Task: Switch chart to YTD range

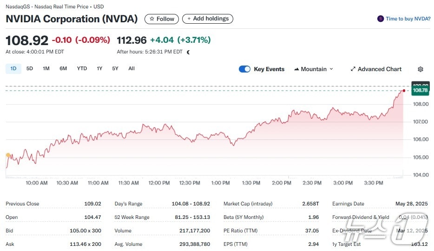Action: (82, 69)
